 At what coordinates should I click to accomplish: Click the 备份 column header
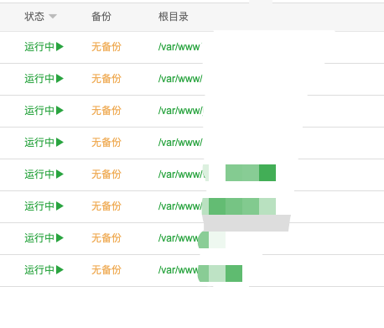coord(101,17)
